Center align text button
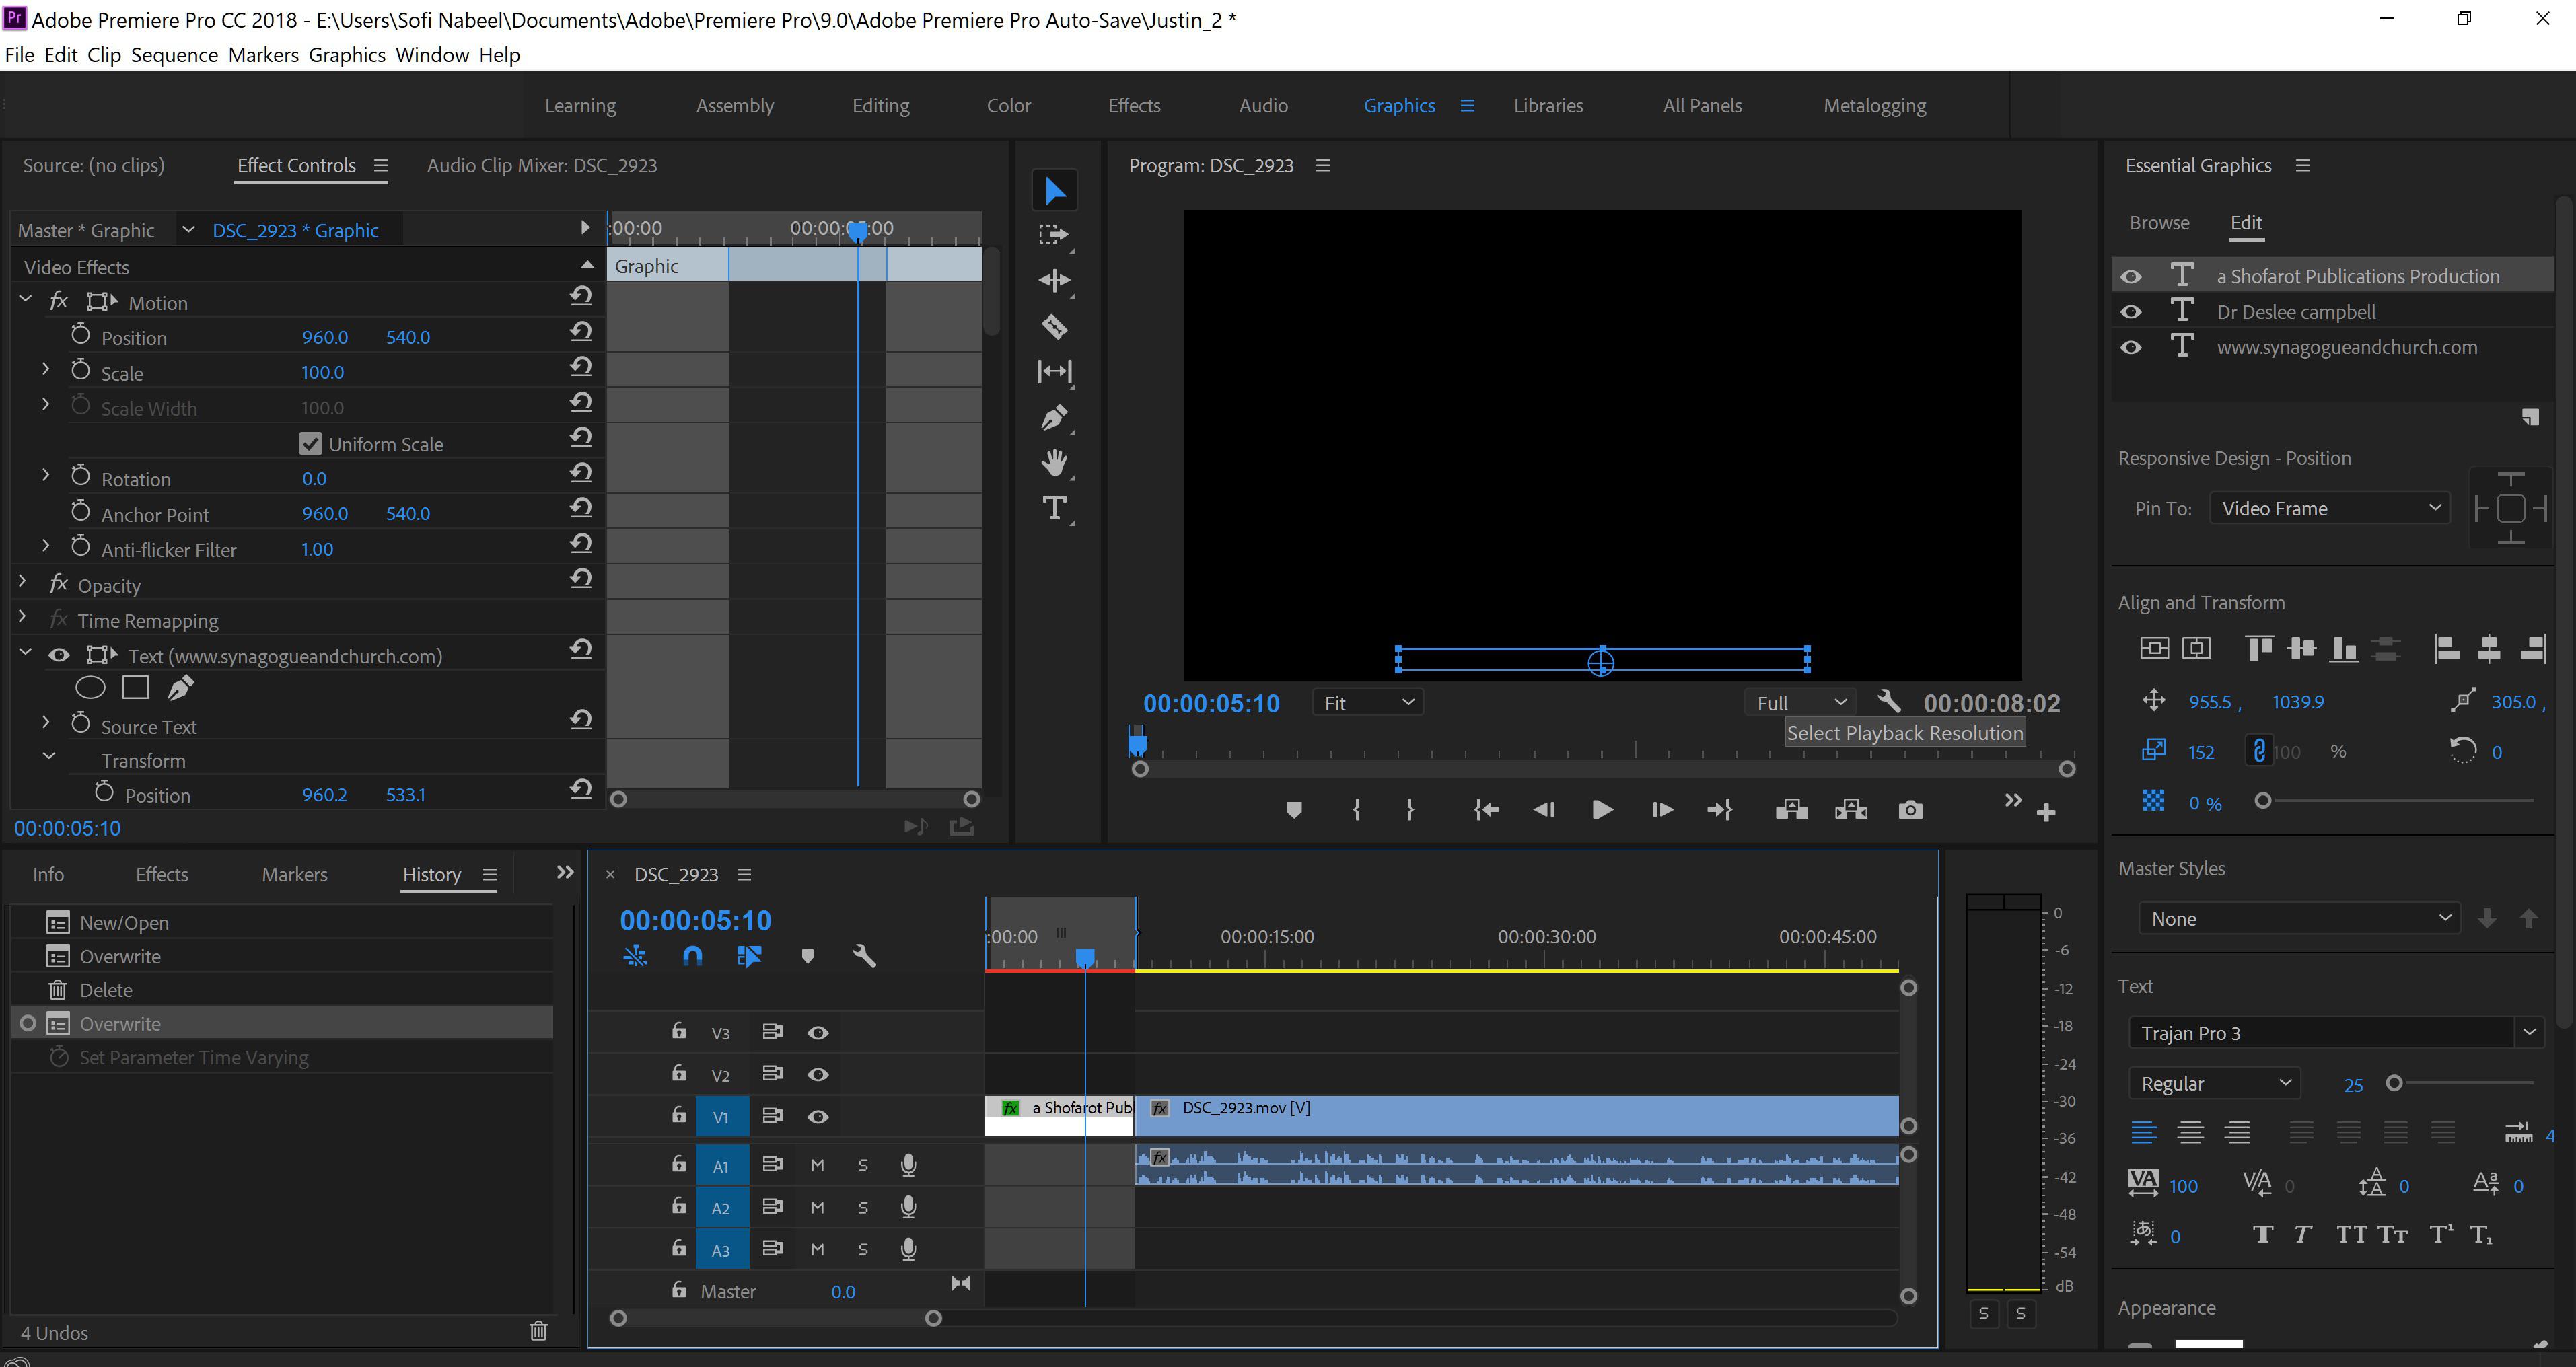This screenshot has width=2576, height=1367. click(2190, 1133)
